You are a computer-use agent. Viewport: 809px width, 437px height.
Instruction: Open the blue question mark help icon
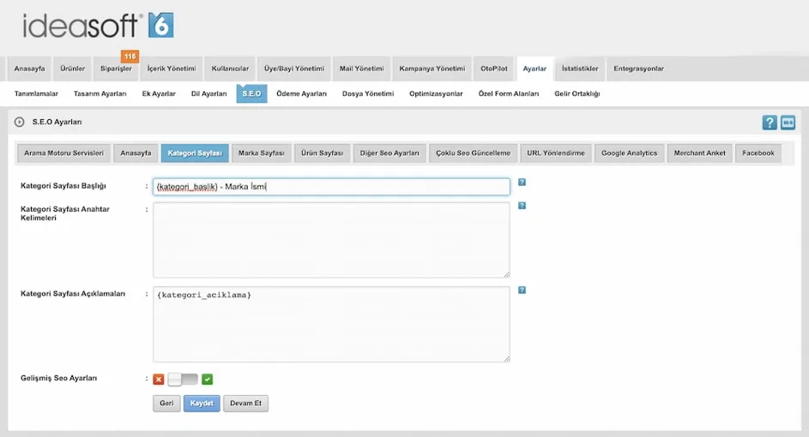pos(770,123)
